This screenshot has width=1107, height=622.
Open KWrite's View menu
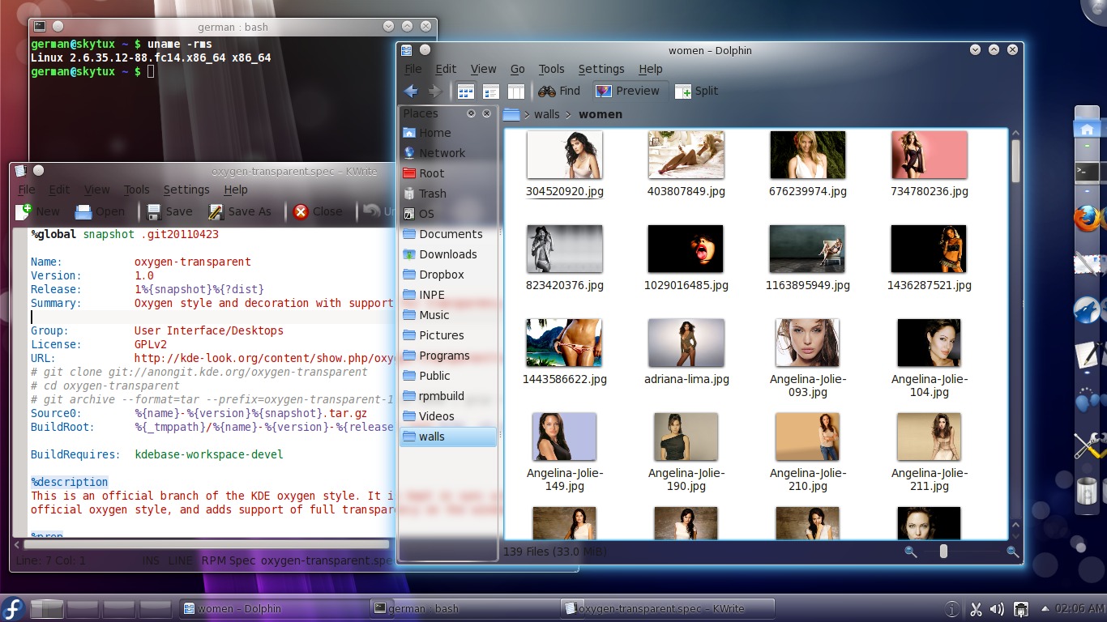click(96, 190)
